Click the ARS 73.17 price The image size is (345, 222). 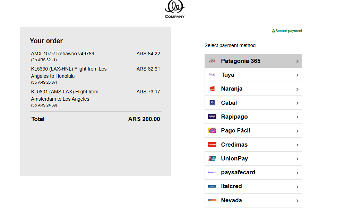click(x=148, y=92)
